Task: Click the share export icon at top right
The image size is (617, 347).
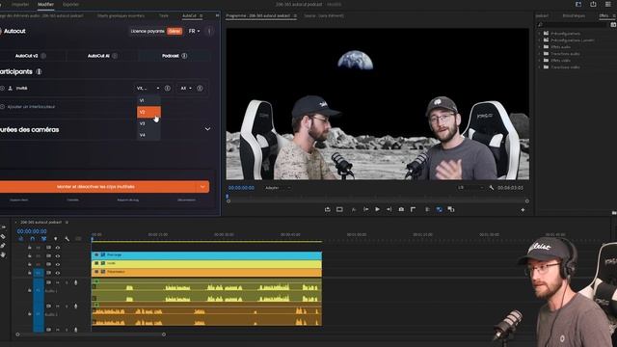Action: coord(593,4)
